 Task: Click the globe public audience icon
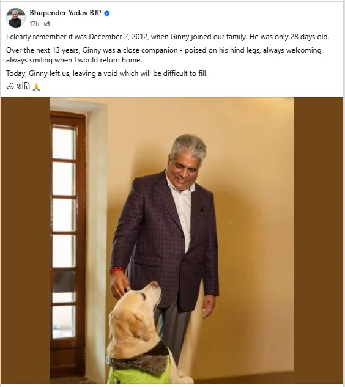pyautogui.click(x=47, y=24)
